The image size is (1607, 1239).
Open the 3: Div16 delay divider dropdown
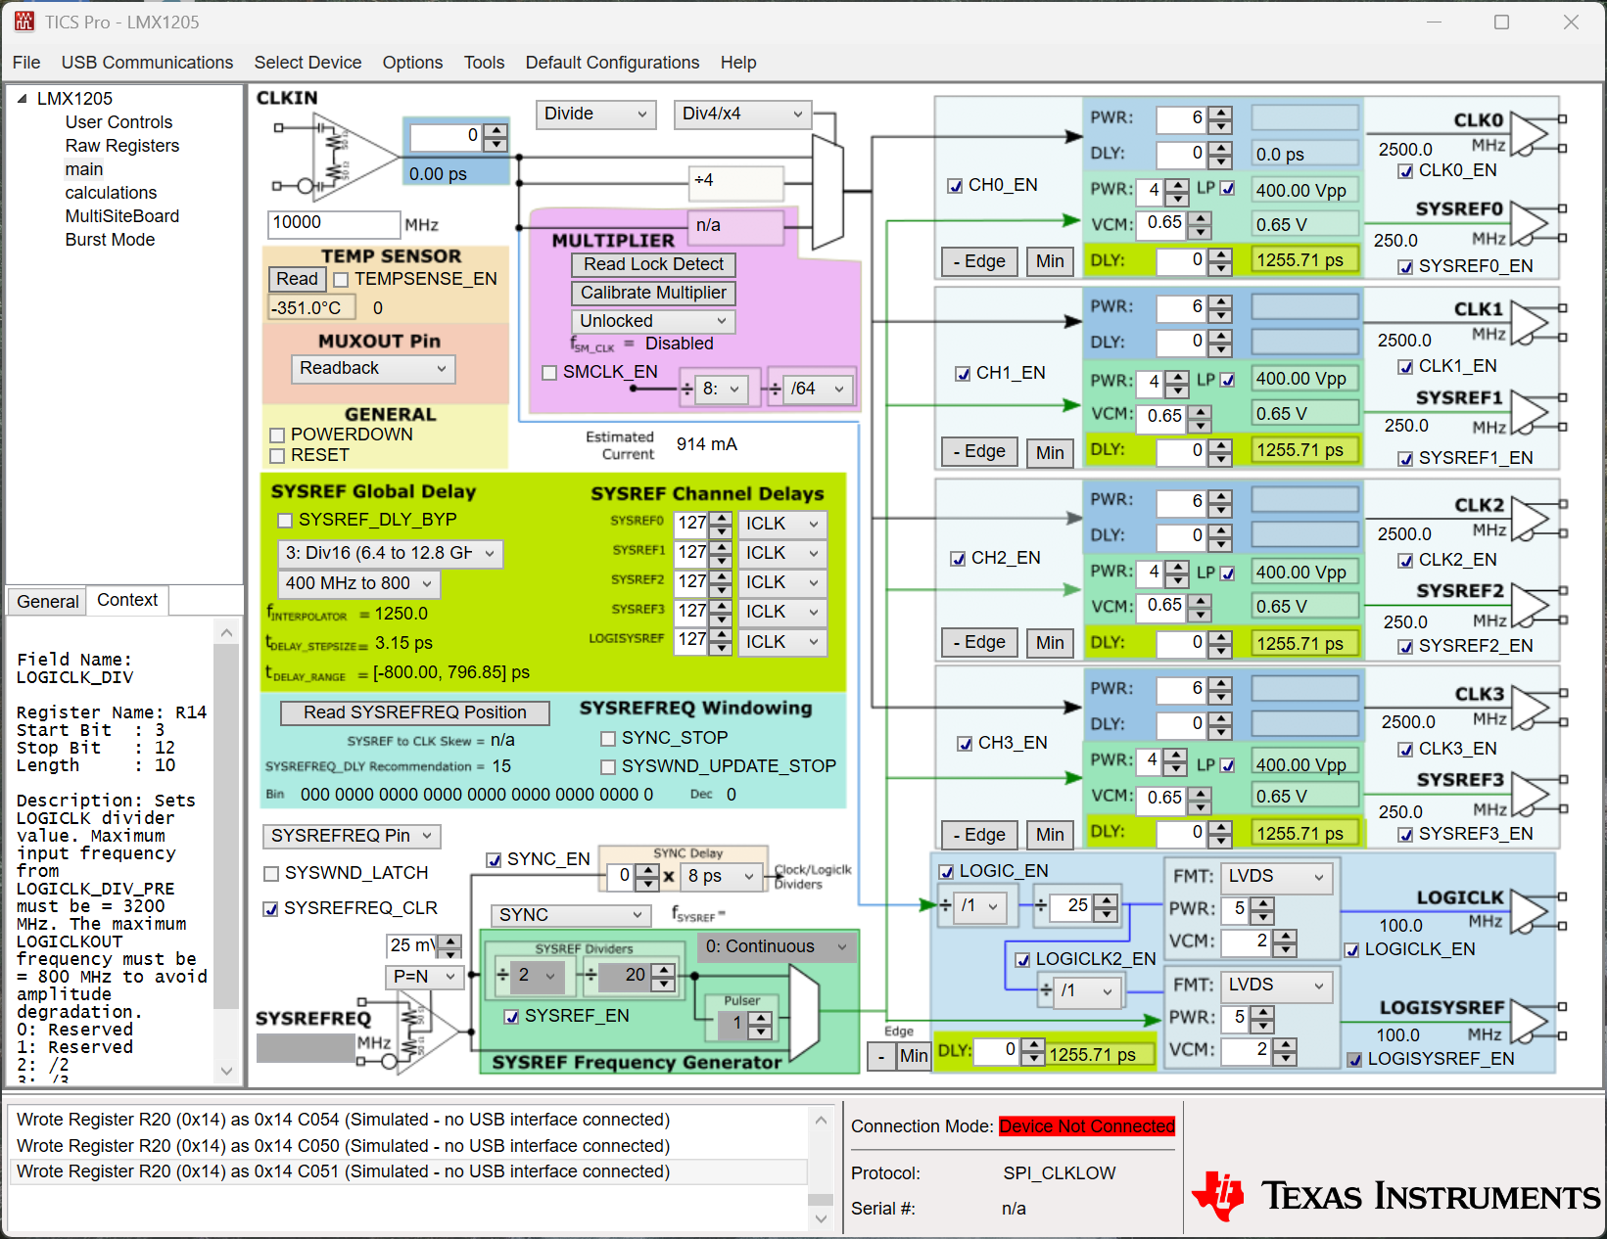[392, 554]
